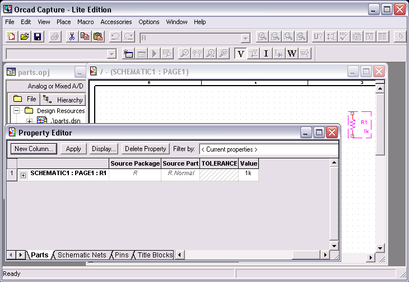Zoom in with magnifier plus icon

(262, 37)
